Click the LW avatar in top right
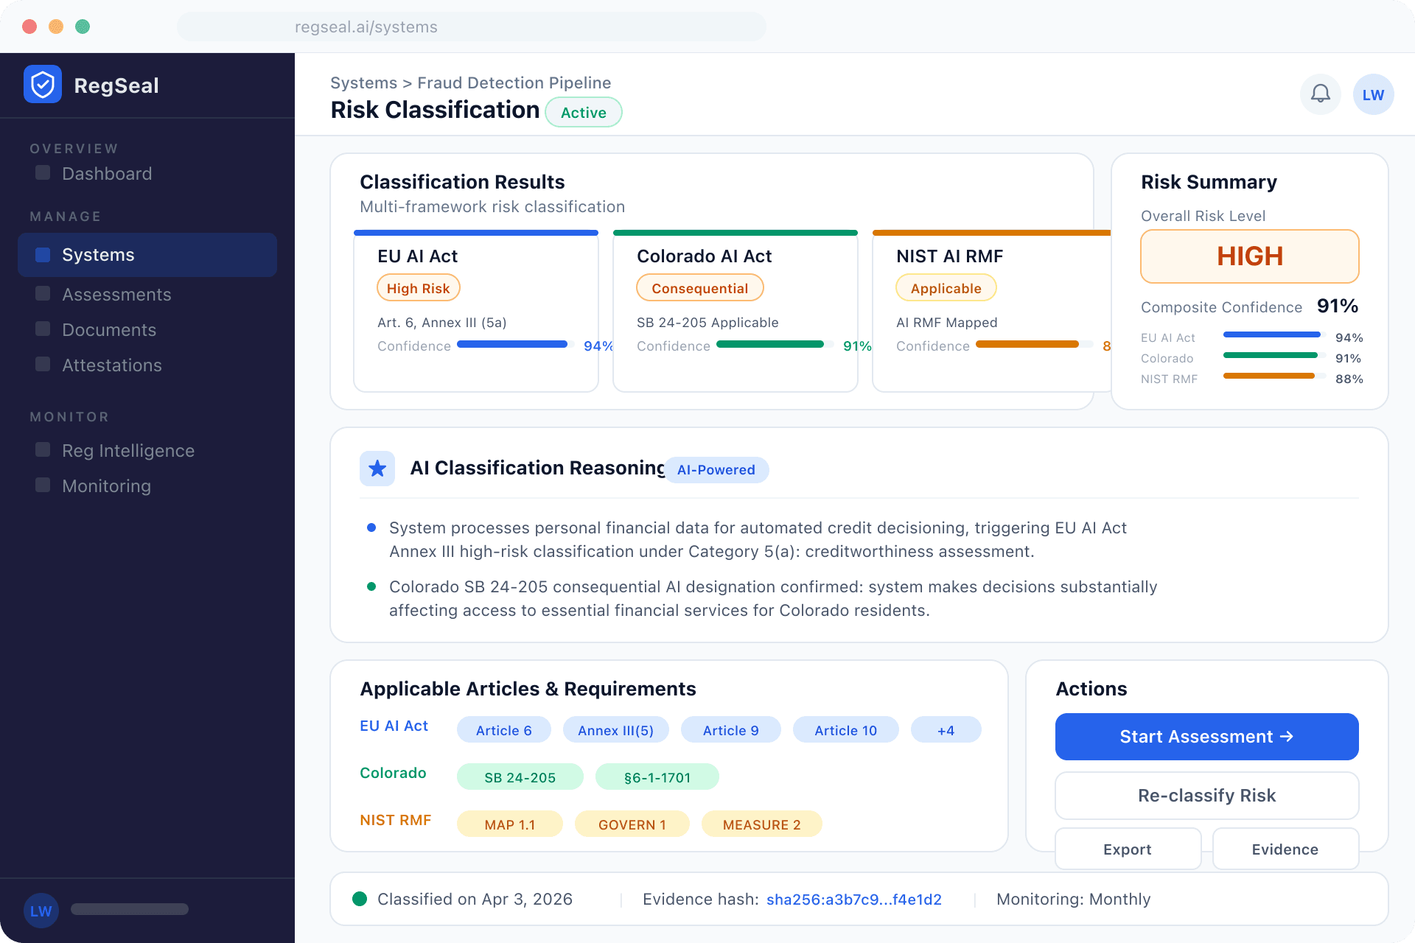1415x943 pixels. [1372, 94]
